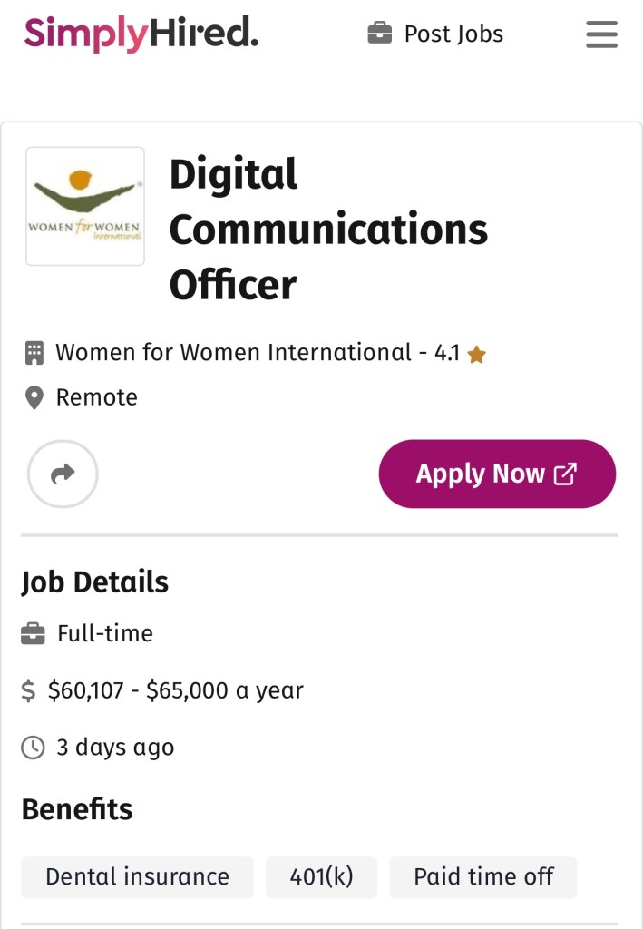Click the gold rating star
Viewport: 643px width, 929px height.
476,355
